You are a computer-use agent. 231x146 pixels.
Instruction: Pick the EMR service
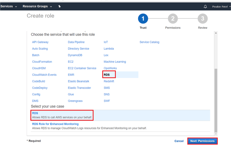(x=71, y=75)
